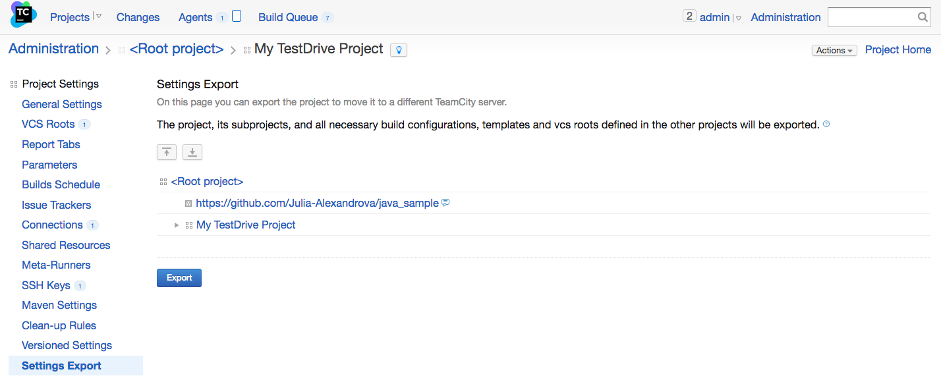Open the admin user dropdown arrow

[739, 18]
